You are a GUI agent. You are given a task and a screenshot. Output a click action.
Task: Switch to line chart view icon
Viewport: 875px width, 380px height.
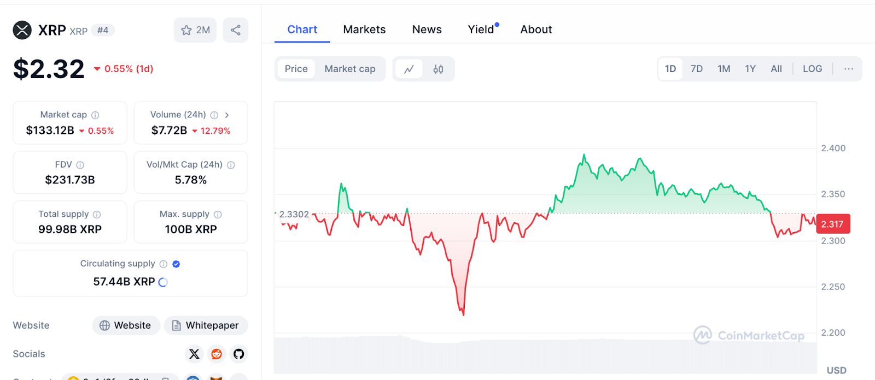pyautogui.click(x=409, y=69)
